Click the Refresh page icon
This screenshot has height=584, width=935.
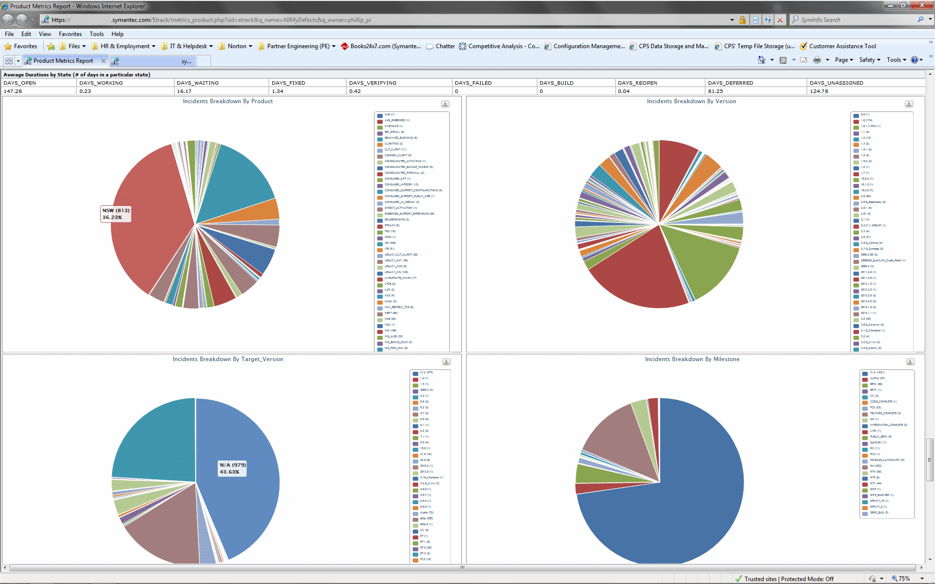(x=768, y=20)
